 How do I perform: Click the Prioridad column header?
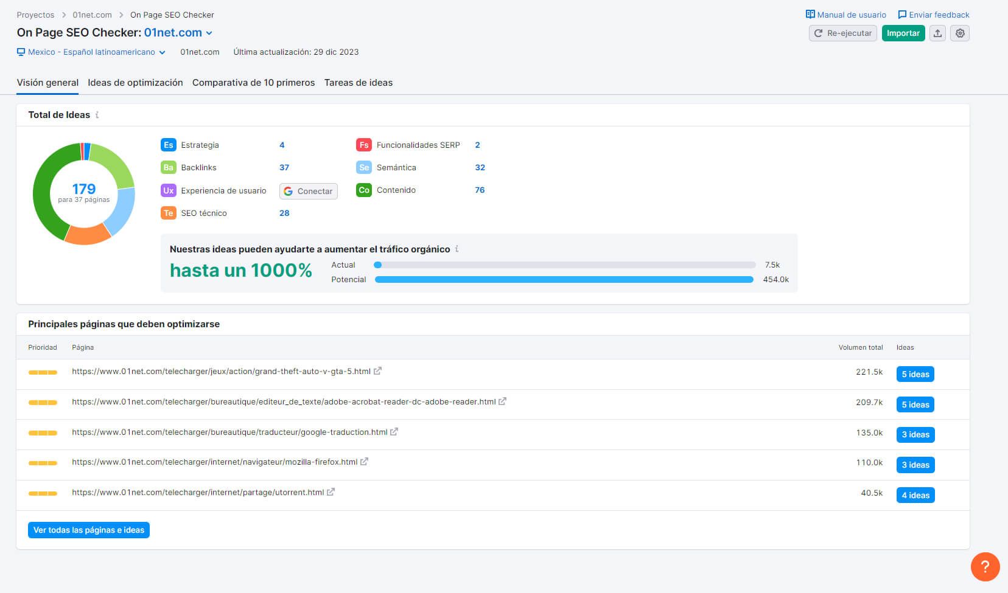pos(43,347)
